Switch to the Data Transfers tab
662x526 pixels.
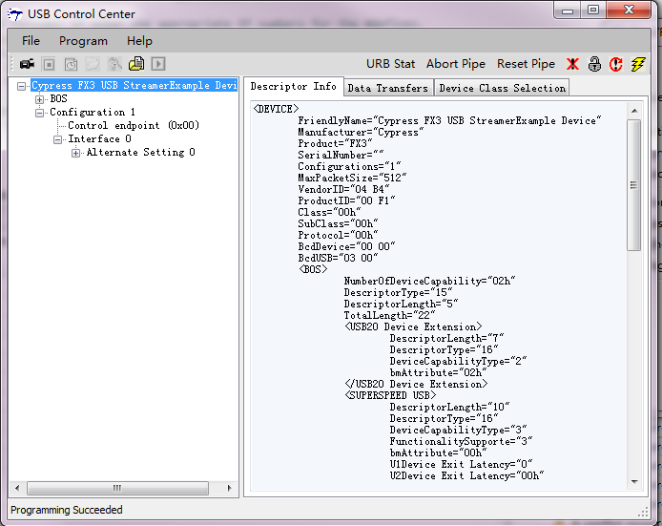(388, 88)
